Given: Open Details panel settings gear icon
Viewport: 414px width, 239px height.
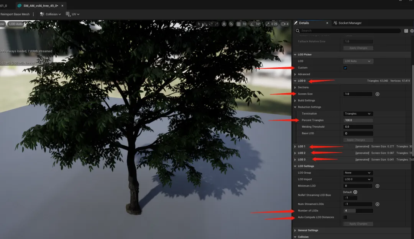Looking at the screenshot, I should 412,31.
